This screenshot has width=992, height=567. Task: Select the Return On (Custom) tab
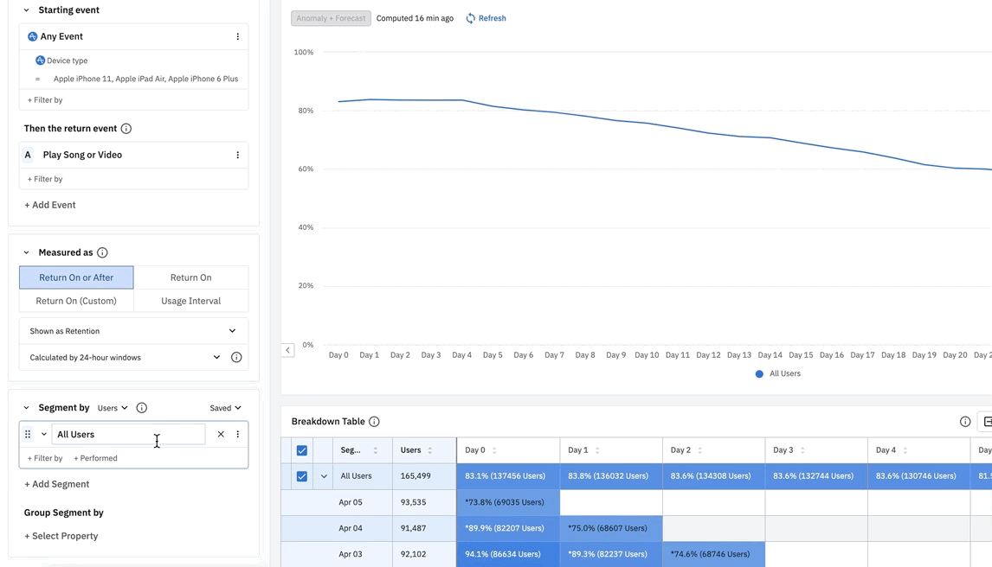[76, 301]
